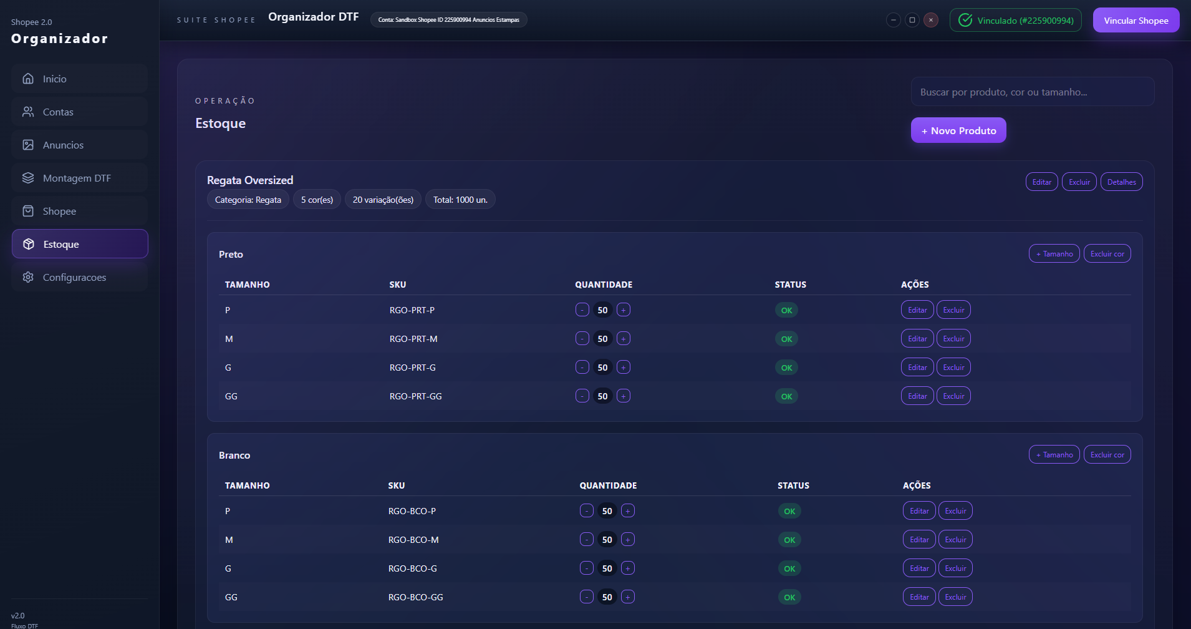Decrease quantity for RGO-PRT-M
1191x629 pixels.
(x=582, y=339)
